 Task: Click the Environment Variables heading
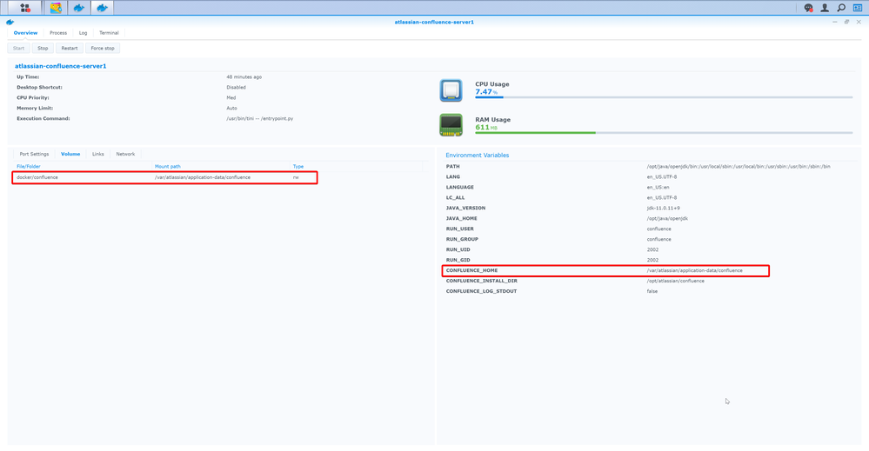(x=478, y=155)
